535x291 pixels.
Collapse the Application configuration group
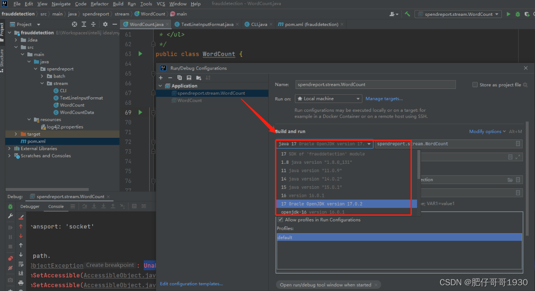coord(161,86)
